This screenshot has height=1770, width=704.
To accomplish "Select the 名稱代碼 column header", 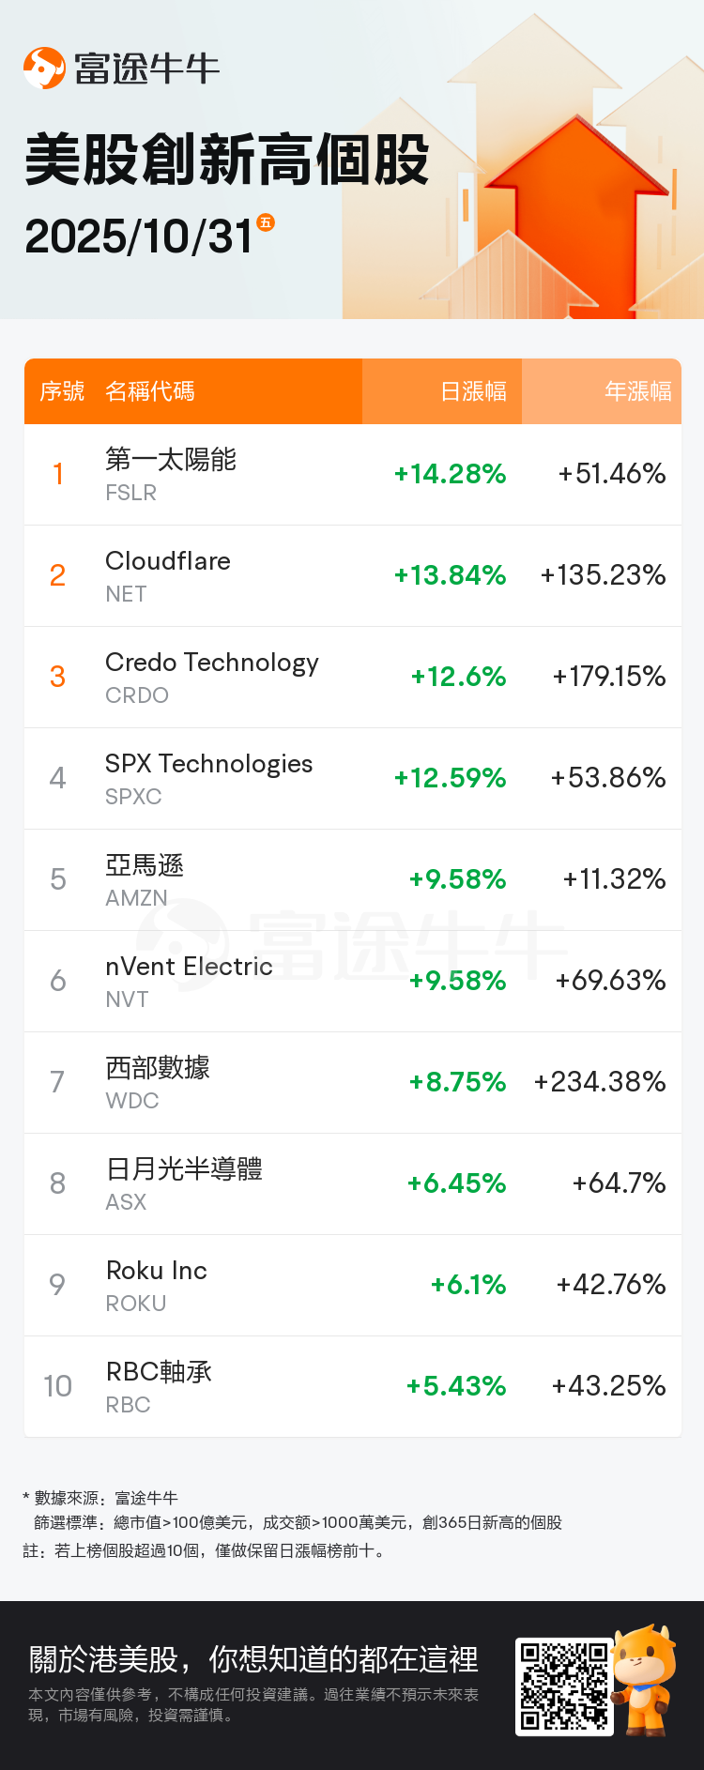I will coord(150,391).
